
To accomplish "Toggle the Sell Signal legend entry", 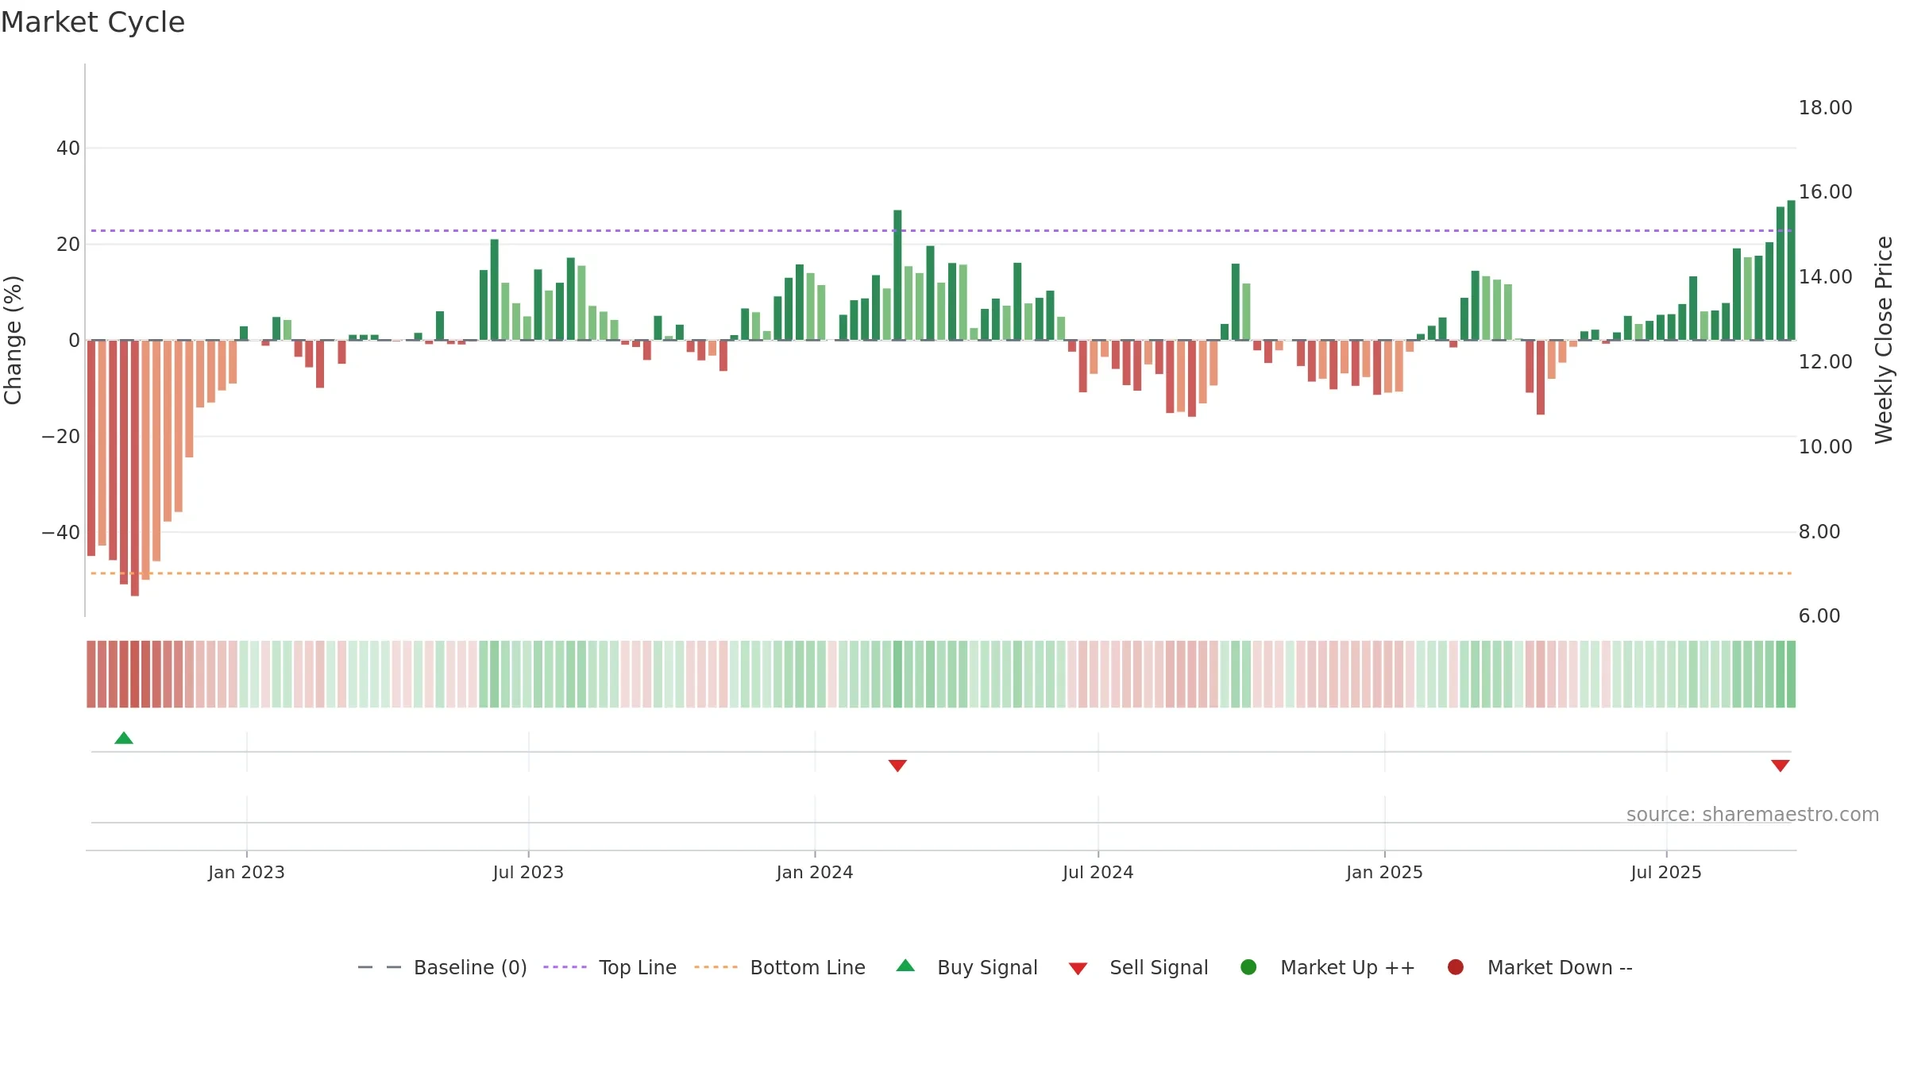I will click(1138, 968).
